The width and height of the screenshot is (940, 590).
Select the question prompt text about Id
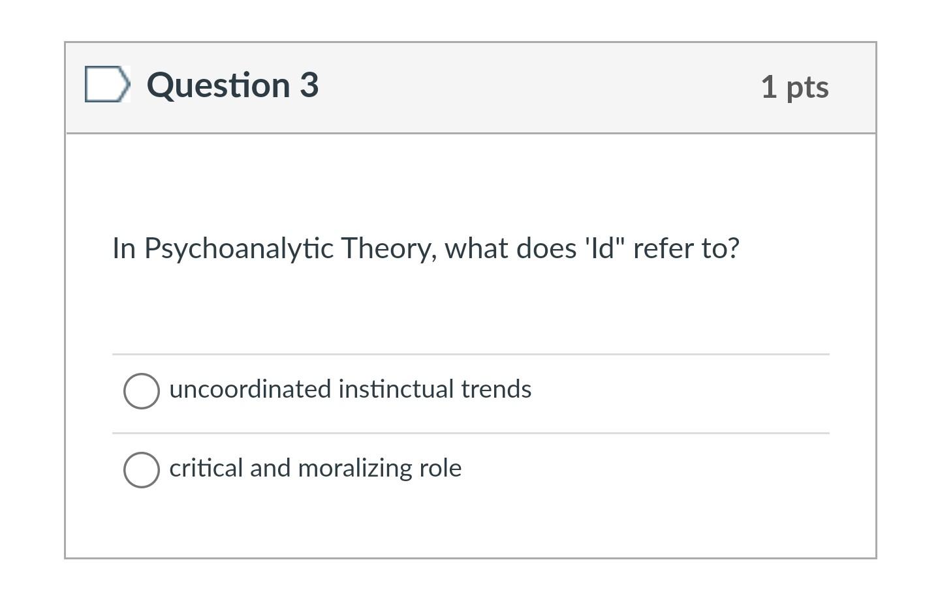[x=426, y=248]
